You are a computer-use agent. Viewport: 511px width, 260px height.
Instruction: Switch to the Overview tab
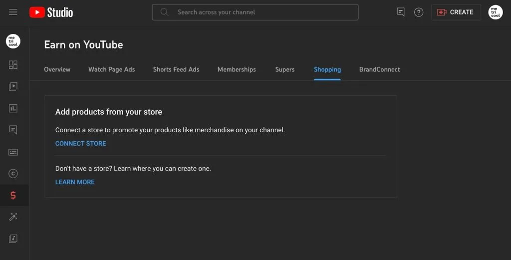[x=57, y=69]
